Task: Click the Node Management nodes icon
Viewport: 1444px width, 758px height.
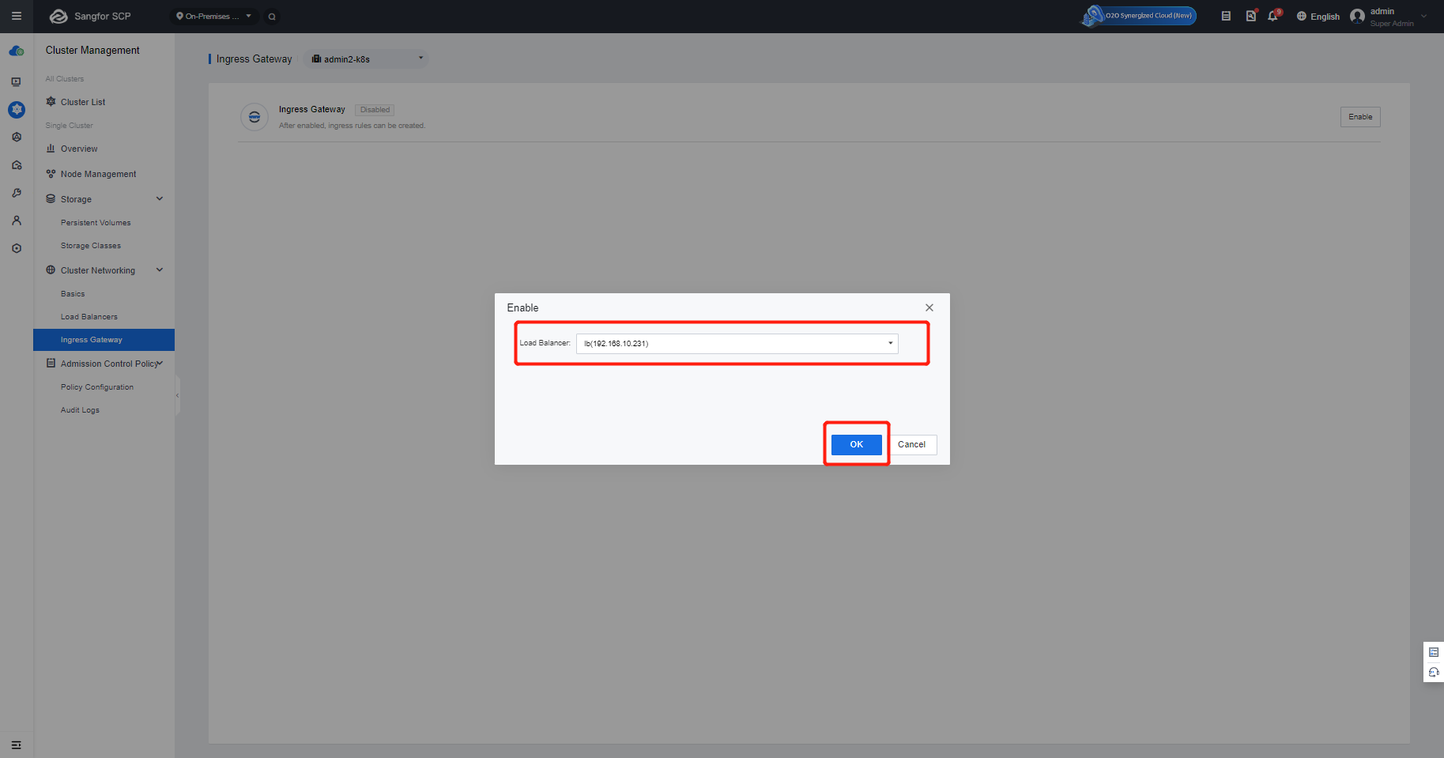Action: coord(51,174)
